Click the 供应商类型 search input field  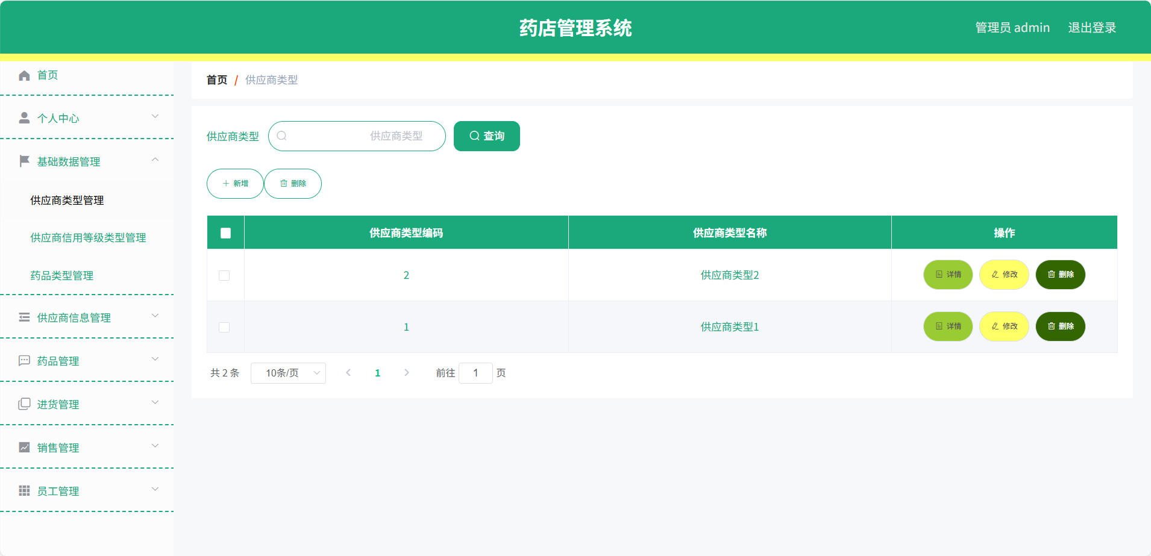click(x=357, y=136)
